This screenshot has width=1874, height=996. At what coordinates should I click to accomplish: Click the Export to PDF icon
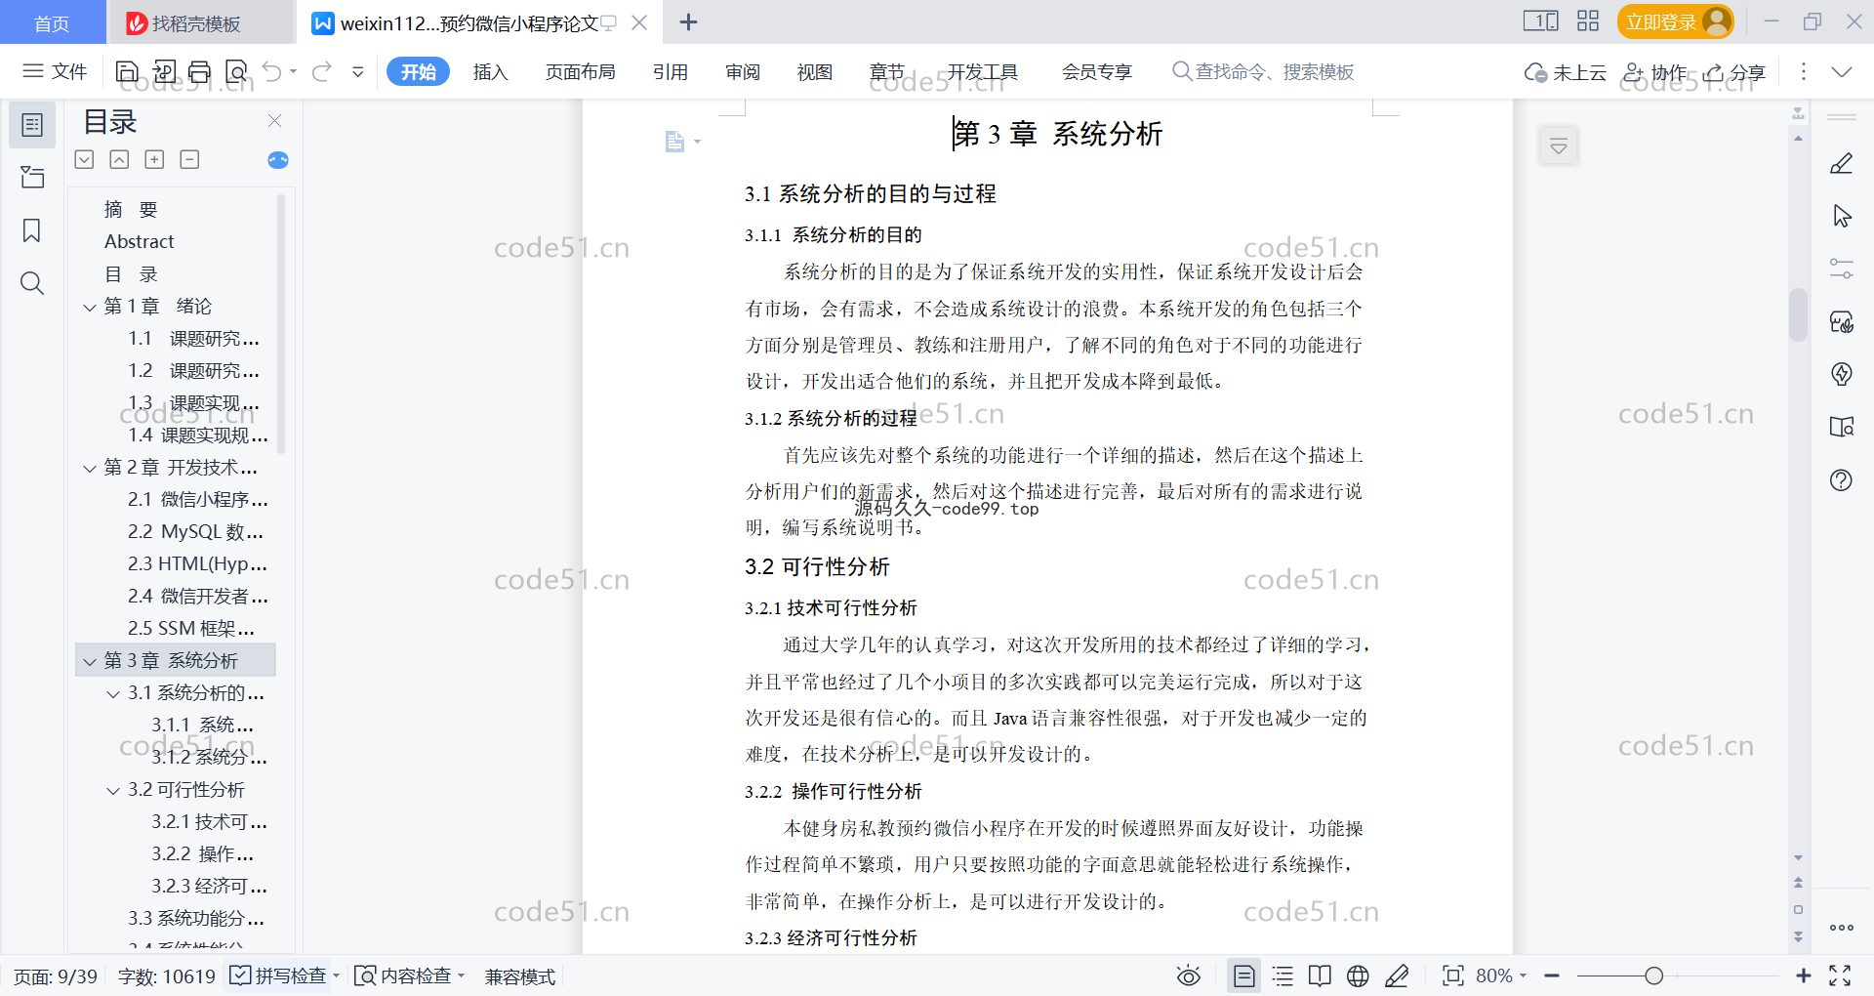pos(164,71)
